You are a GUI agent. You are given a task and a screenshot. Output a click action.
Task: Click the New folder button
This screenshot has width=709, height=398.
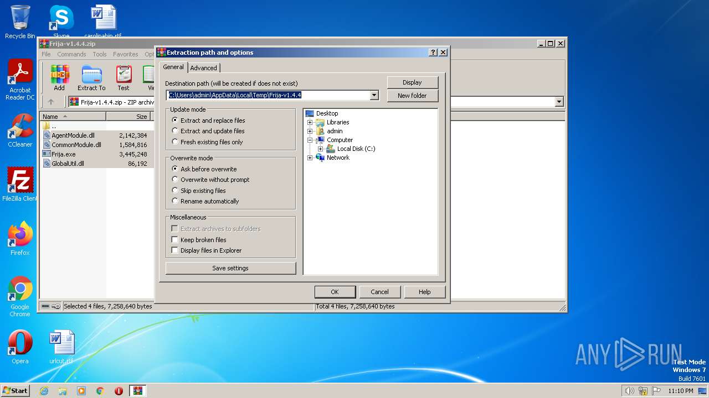pyautogui.click(x=412, y=96)
